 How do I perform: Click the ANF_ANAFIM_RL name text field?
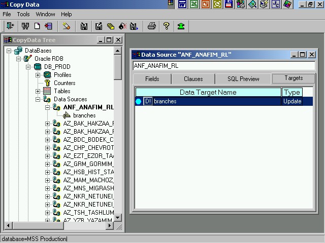coord(223,66)
